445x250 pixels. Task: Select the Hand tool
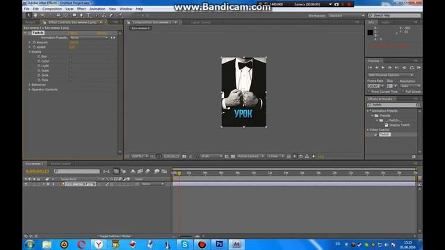[35, 15]
